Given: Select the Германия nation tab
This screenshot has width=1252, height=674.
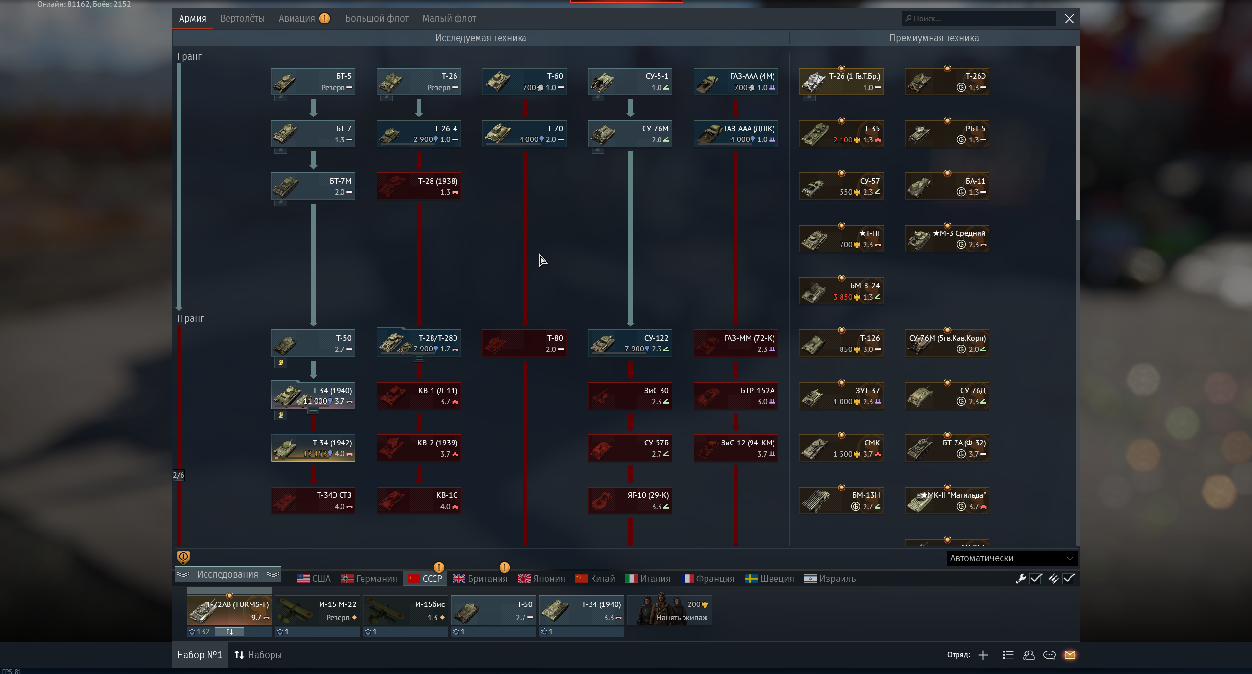Looking at the screenshot, I should point(369,579).
